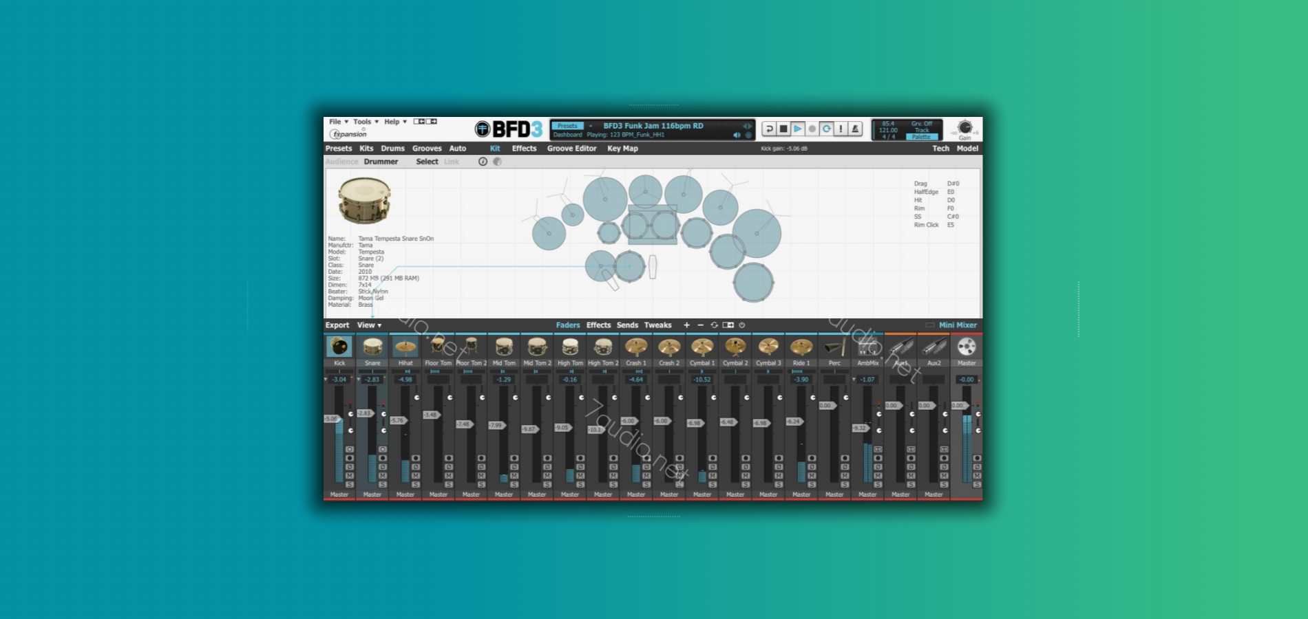Image resolution: width=1308 pixels, height=619 pixels.
Task: Solo the Kick channel
Action: tap(350, 485)
